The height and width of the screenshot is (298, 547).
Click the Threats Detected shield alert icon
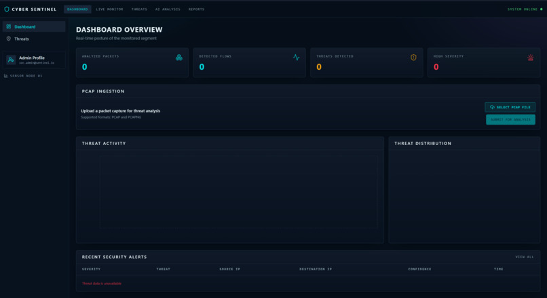413,58
